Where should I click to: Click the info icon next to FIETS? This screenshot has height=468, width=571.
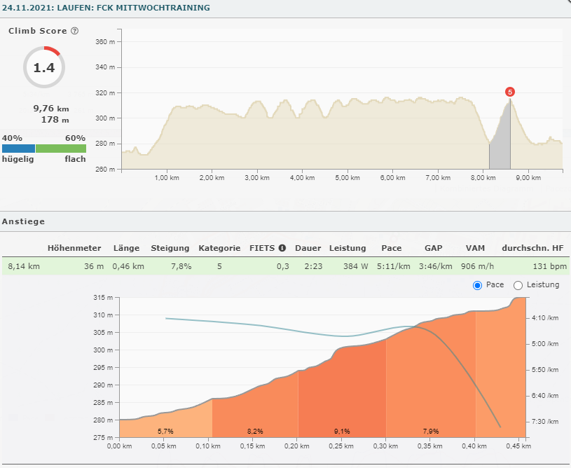tap(282, 248)
